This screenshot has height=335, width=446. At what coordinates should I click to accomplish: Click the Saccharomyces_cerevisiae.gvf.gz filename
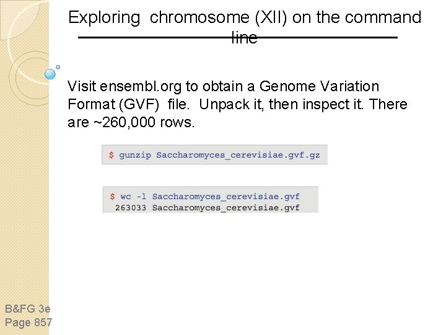238,155
